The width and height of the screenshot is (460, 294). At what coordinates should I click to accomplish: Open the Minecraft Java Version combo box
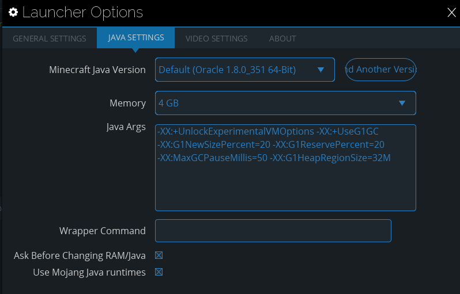(x=236, y=70)
